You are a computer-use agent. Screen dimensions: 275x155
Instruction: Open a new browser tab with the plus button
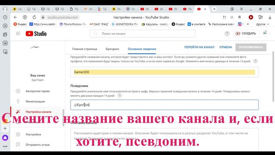click(x=214, y=9)
